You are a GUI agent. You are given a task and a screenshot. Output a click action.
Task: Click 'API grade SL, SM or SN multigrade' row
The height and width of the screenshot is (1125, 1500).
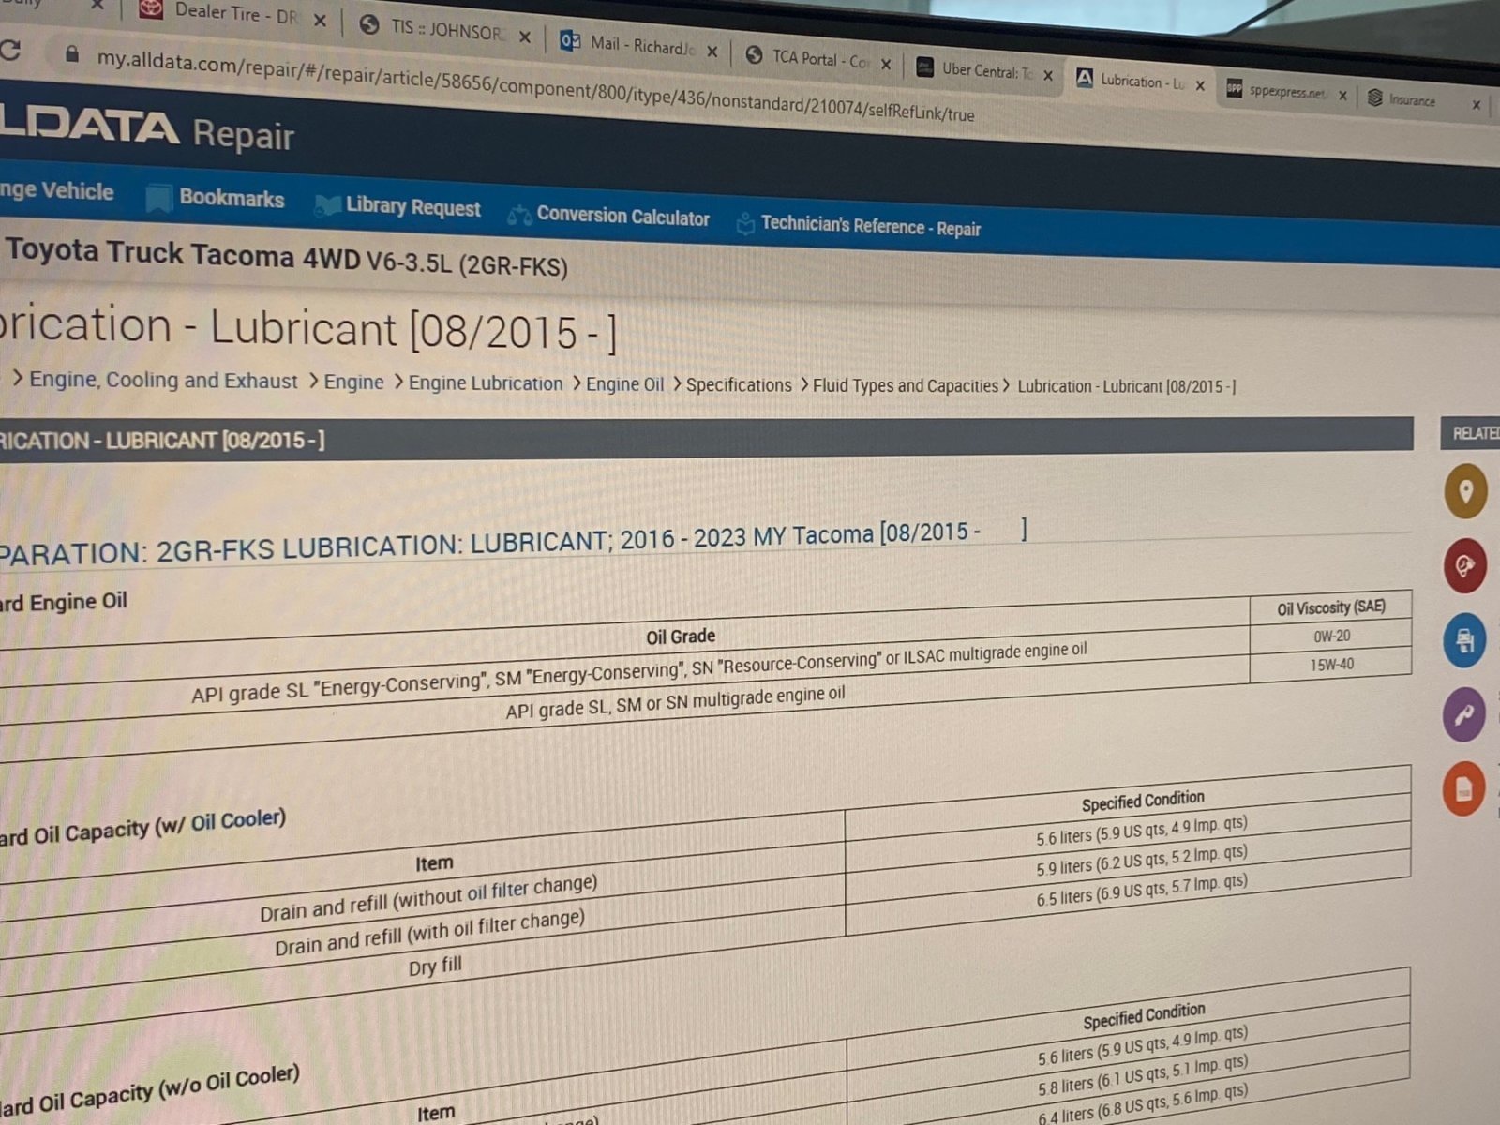pos(675,703)
